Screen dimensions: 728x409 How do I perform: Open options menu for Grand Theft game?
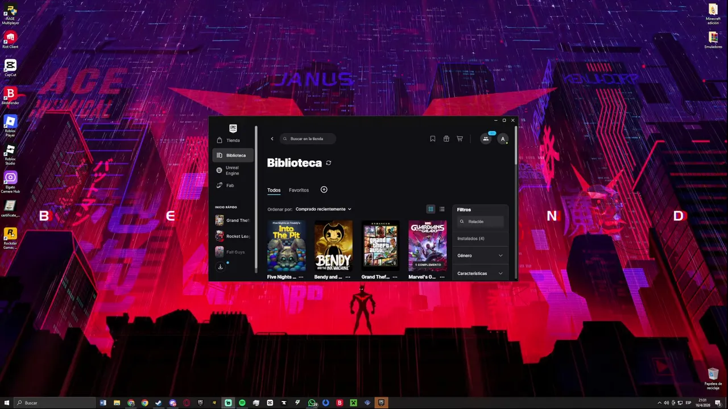tap(395, 277)
